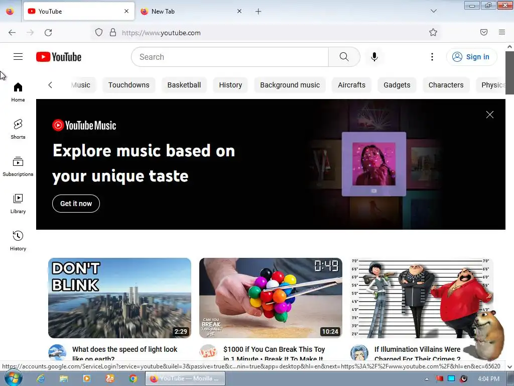Close the New Tab tab
This screenshot has width=514, height=386.
(x=239, y=11)
